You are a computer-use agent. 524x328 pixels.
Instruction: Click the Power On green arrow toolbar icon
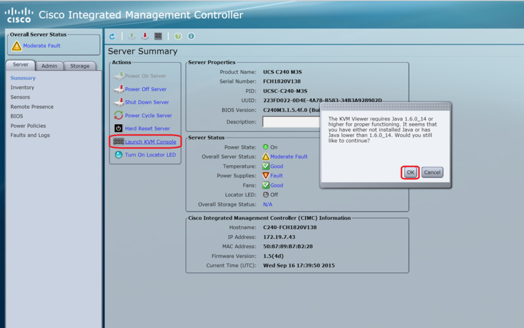132,36
